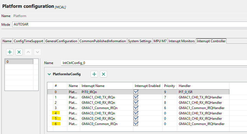Click the PlatformIsrConfig section title
This screenshot has height=134, width=247.
(67, 74)
